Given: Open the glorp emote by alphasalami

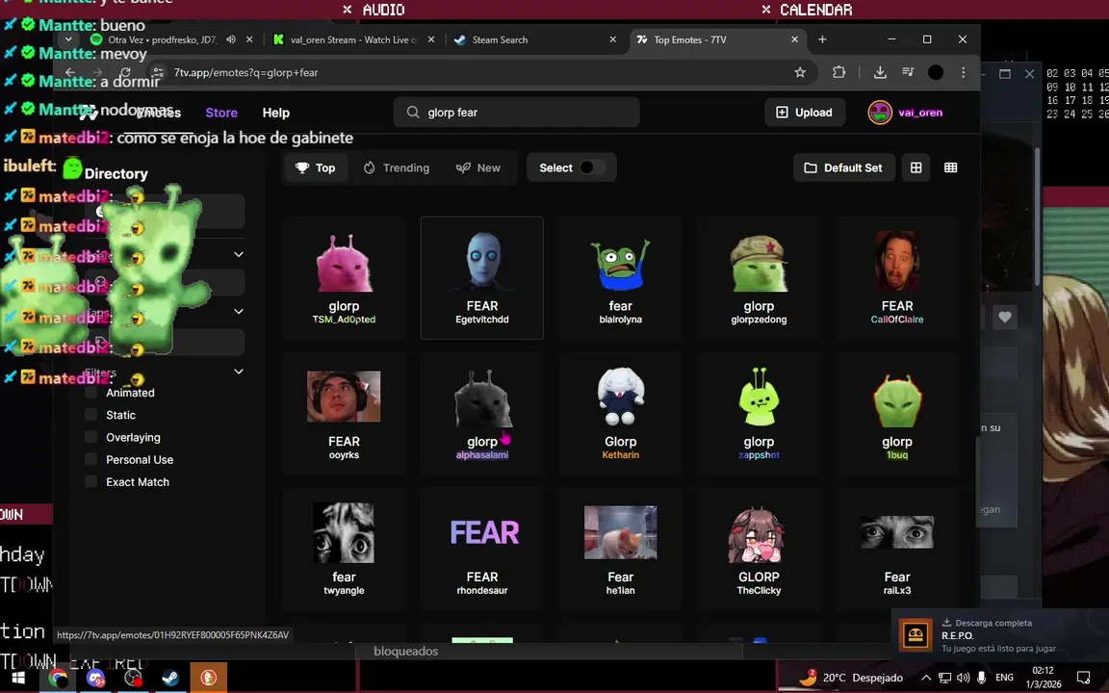Looking at the screenshot, I should point(482,414).
